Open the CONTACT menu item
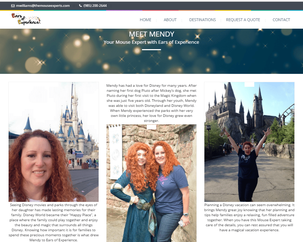Viewport: 303px width, 242px height. point(281,20)
